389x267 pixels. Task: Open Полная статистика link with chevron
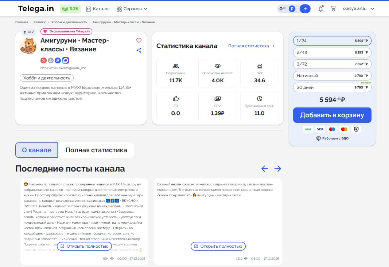(251, 46)
